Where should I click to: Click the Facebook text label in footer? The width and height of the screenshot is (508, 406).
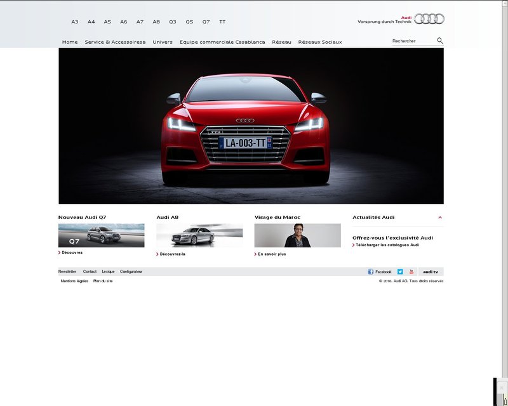point(384,272)
